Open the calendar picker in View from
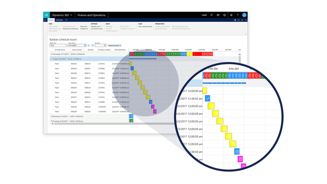This screenshot has height=184, width=327. [85, 45]
